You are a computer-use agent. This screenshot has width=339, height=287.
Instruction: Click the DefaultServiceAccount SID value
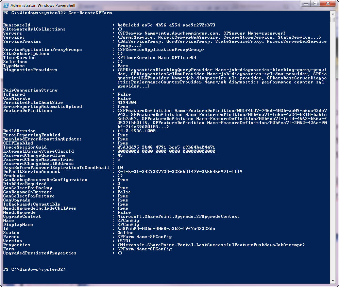[x=180, y=172]
